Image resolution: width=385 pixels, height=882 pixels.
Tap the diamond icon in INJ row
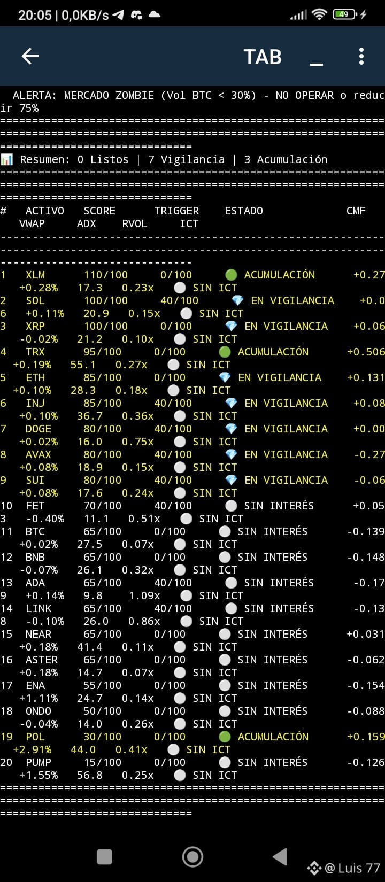click(x=231, y=404)
